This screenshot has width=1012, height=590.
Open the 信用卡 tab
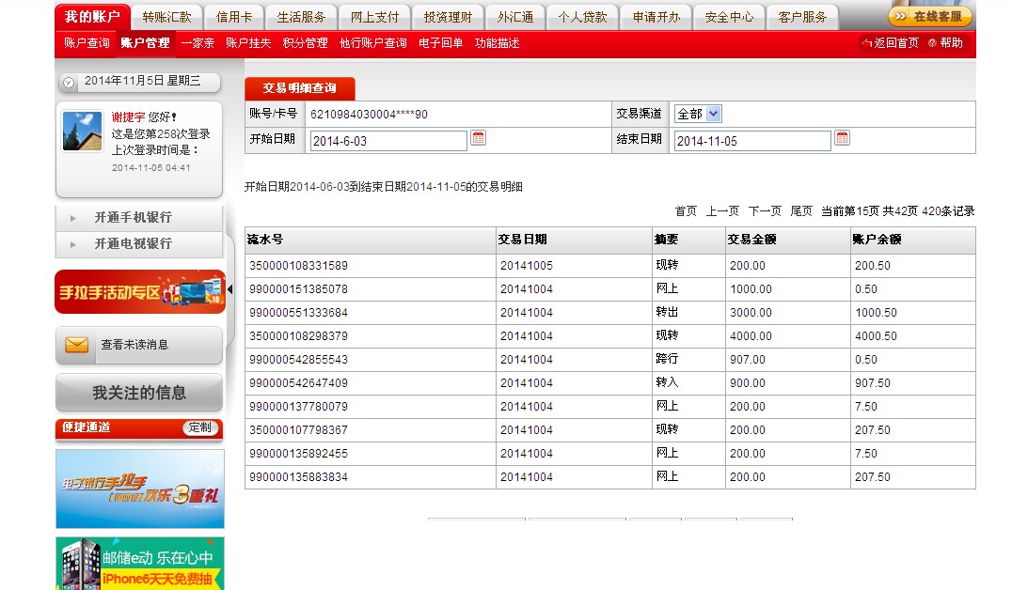(234, 17)
